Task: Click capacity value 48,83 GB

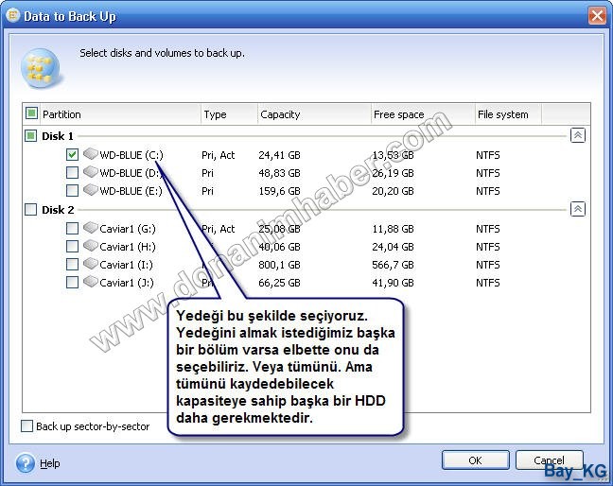Action: point(279,173)
